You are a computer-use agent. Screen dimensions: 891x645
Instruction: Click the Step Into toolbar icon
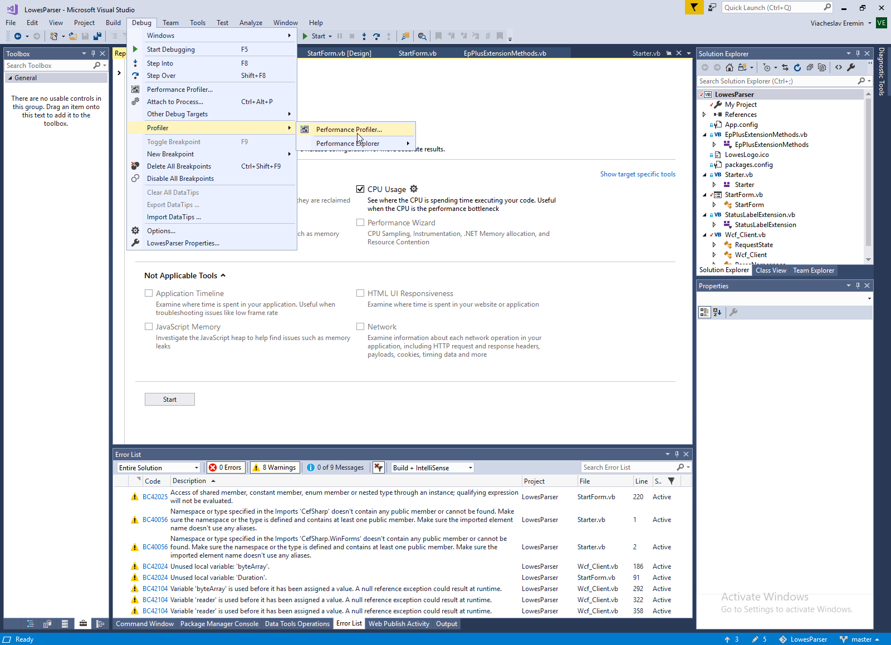click(x=364, y=36)
